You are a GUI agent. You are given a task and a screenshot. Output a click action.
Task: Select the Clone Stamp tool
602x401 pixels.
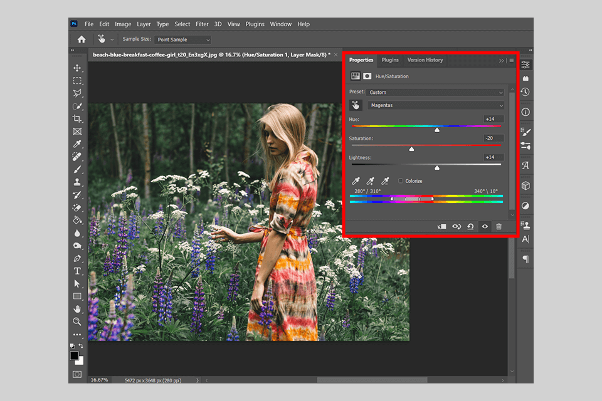[x=77, y=182]
